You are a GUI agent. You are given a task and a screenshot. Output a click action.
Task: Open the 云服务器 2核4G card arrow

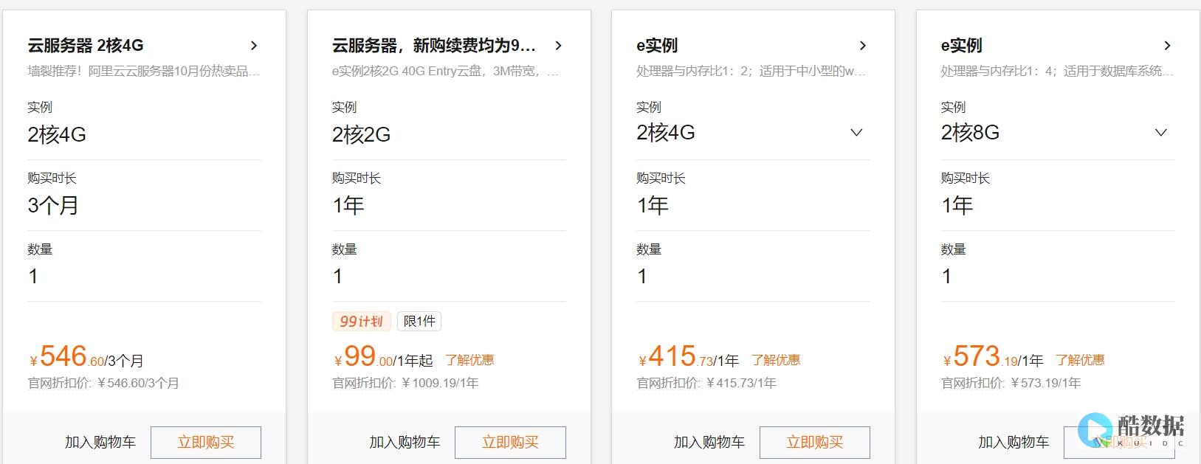point(254,46)
